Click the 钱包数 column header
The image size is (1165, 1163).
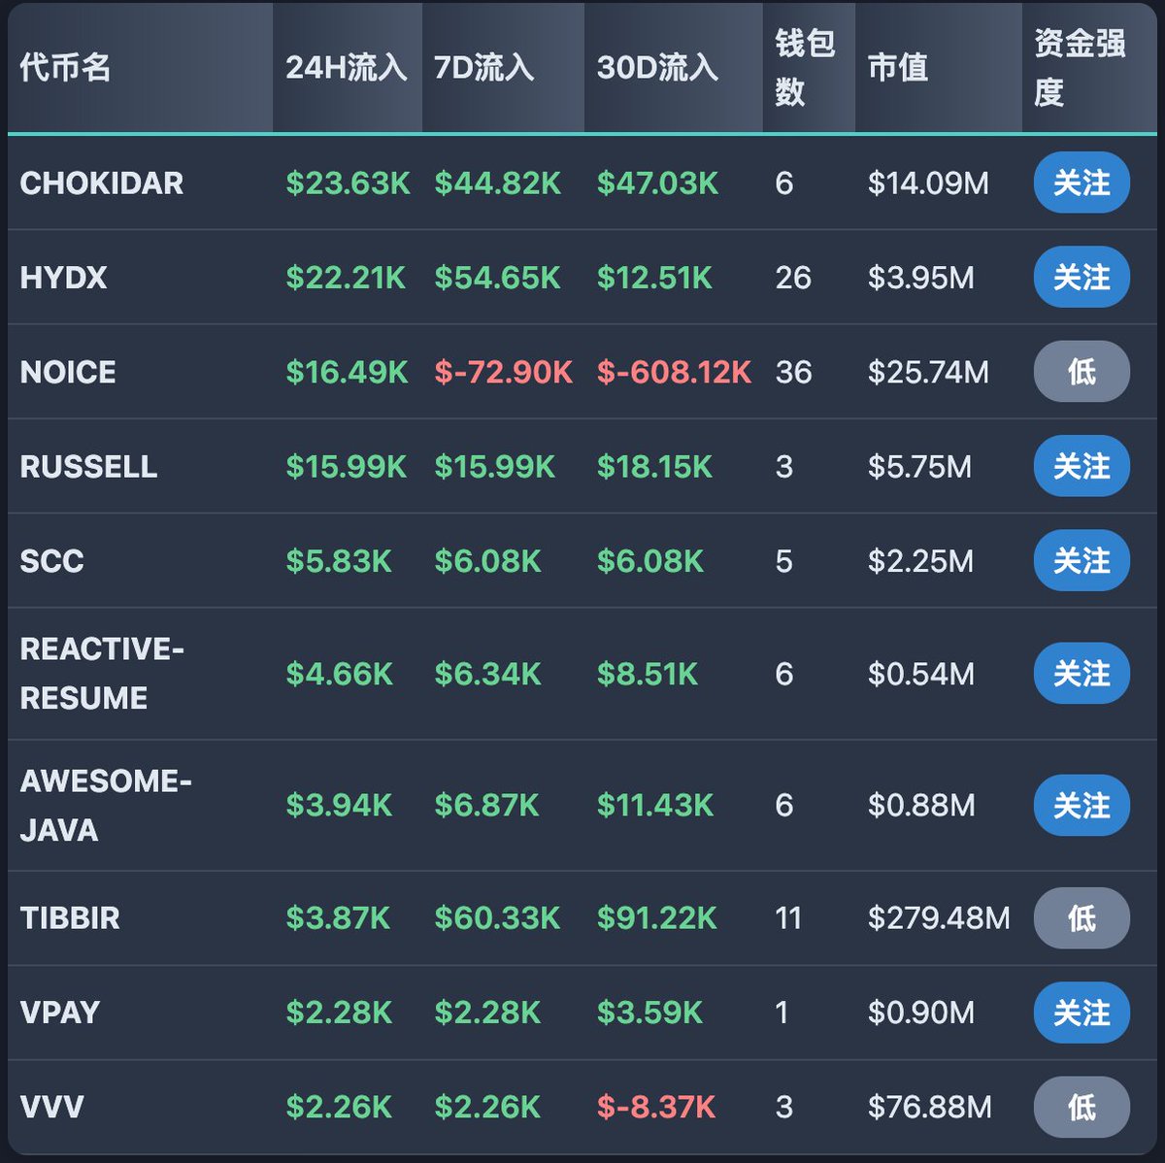[x=805, y=68]
